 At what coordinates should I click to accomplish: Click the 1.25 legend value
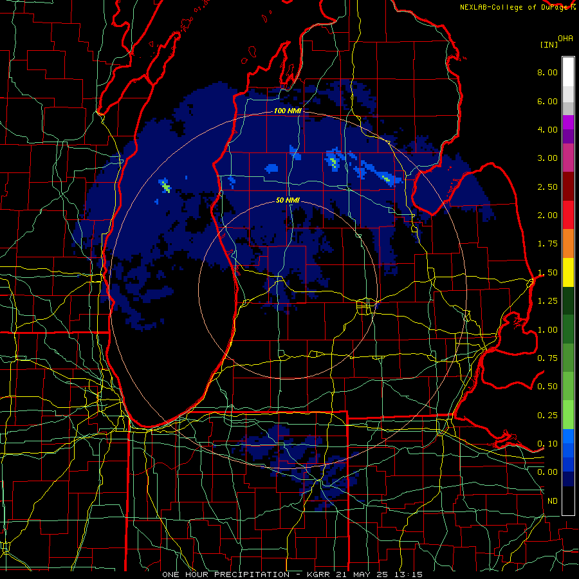tap(547, 301)
